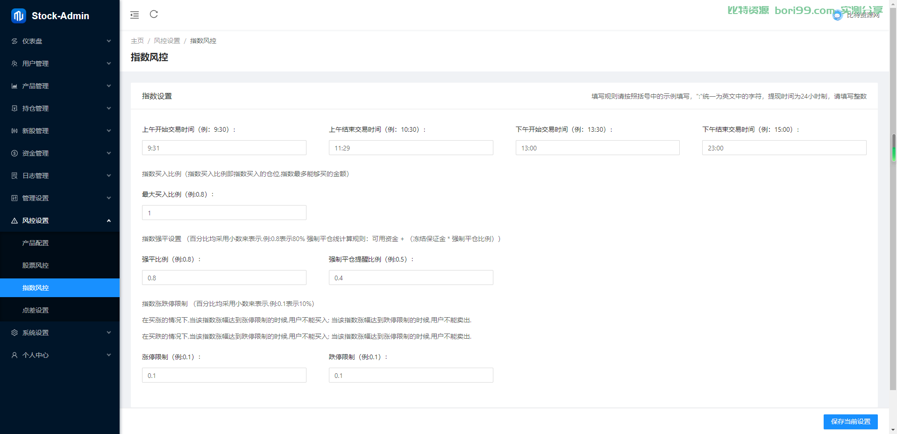Save settings with 保存当前设置 button
This screenshot has height=434, width=897.
click(x=850, y=421)
